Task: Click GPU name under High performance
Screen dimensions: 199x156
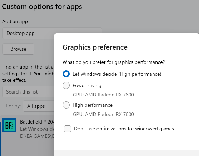Action: [103, 114]
